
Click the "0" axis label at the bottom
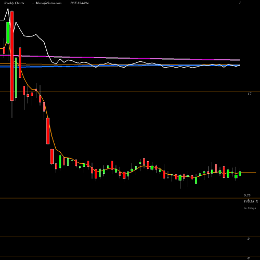[x=249, y=258]
